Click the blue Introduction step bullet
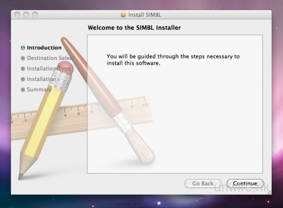 pyautogui.click(x=23, y=48)
